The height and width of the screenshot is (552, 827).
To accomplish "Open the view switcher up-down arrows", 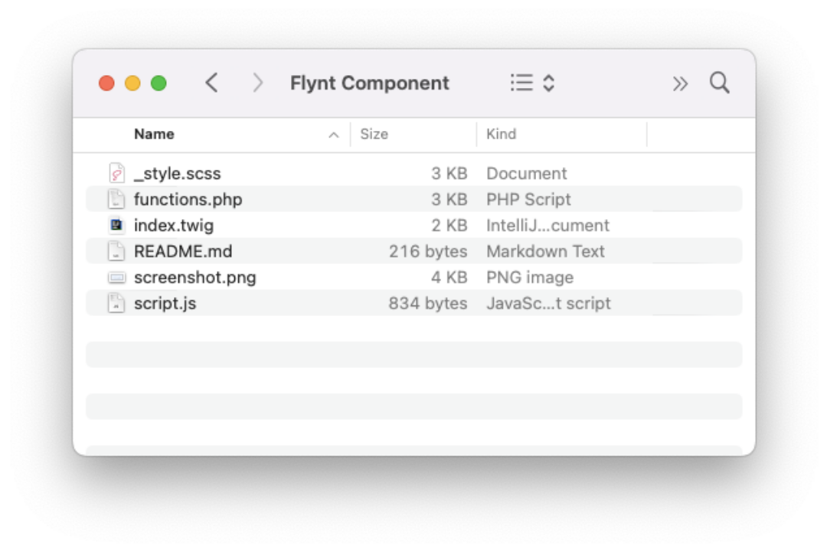I will pyautogui.click(x=548, y=83).
